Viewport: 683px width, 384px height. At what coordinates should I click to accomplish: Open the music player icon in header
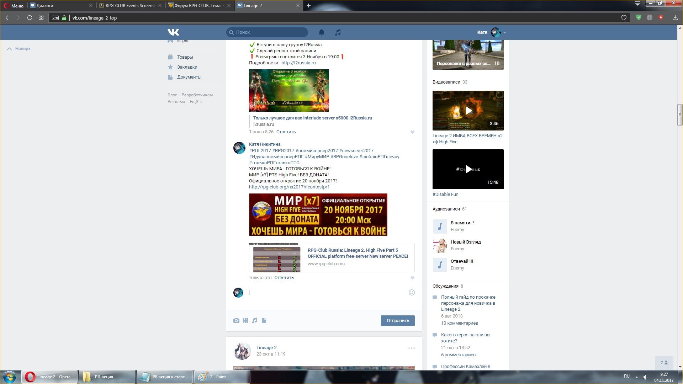click(338, 32)
